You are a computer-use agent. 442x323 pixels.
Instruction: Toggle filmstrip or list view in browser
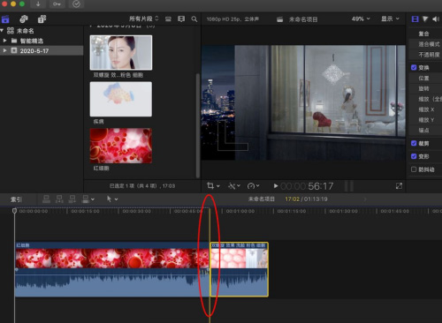168,19
